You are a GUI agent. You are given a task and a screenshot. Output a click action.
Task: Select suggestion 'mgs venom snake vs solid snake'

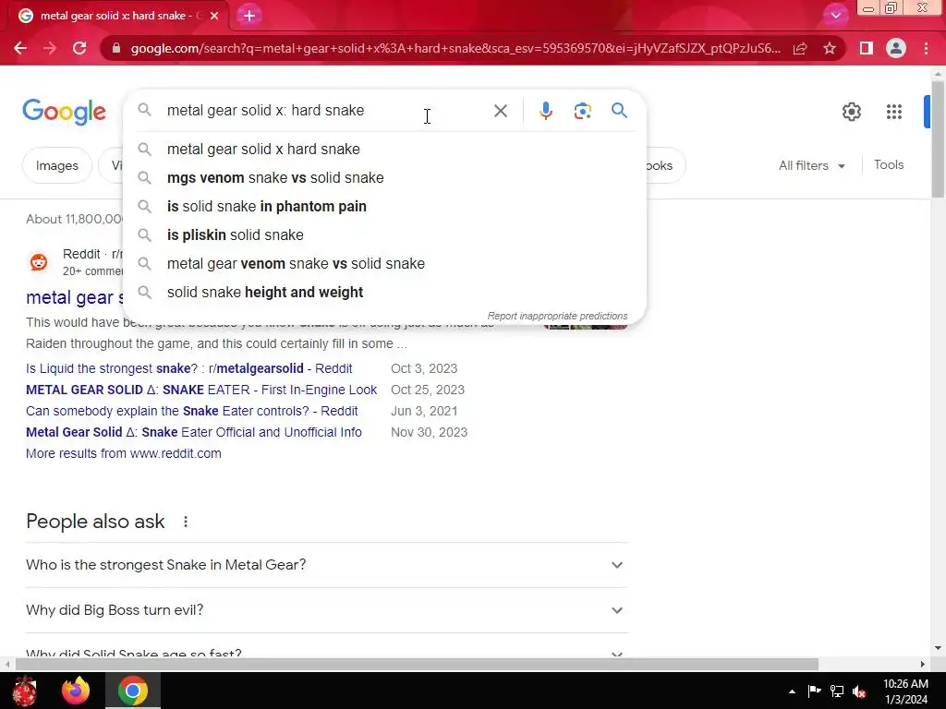click(x=384, y=178)
